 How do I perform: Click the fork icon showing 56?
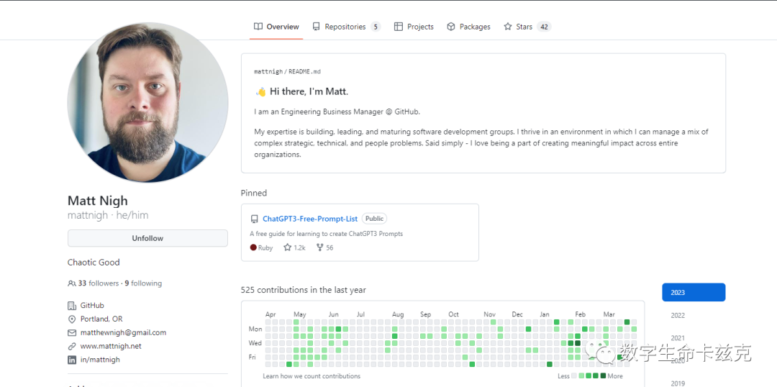click(320, 247)
